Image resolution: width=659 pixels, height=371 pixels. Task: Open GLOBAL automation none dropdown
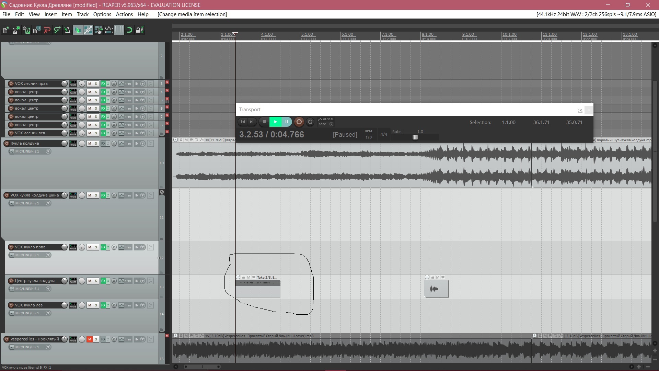pos(331,124)
